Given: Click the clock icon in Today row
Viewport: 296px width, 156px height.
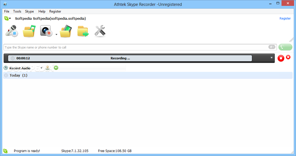Looking at the screenshot, I should coord(6,75).
